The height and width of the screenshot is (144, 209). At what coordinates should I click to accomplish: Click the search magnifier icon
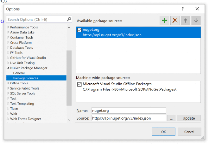click(69, 19)
